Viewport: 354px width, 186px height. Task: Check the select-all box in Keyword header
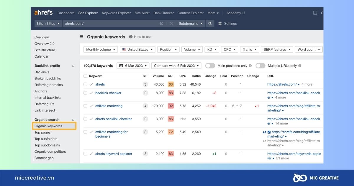(x=85, y=76)
